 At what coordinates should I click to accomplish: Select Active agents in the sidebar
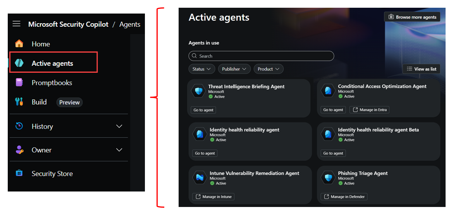pyautogui.click(x=52, y=63)
